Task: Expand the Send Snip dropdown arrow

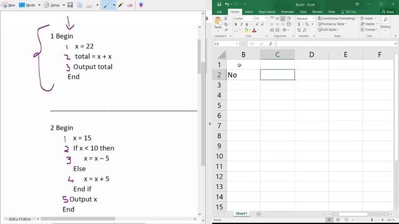Action: click(x=97, y=5)
